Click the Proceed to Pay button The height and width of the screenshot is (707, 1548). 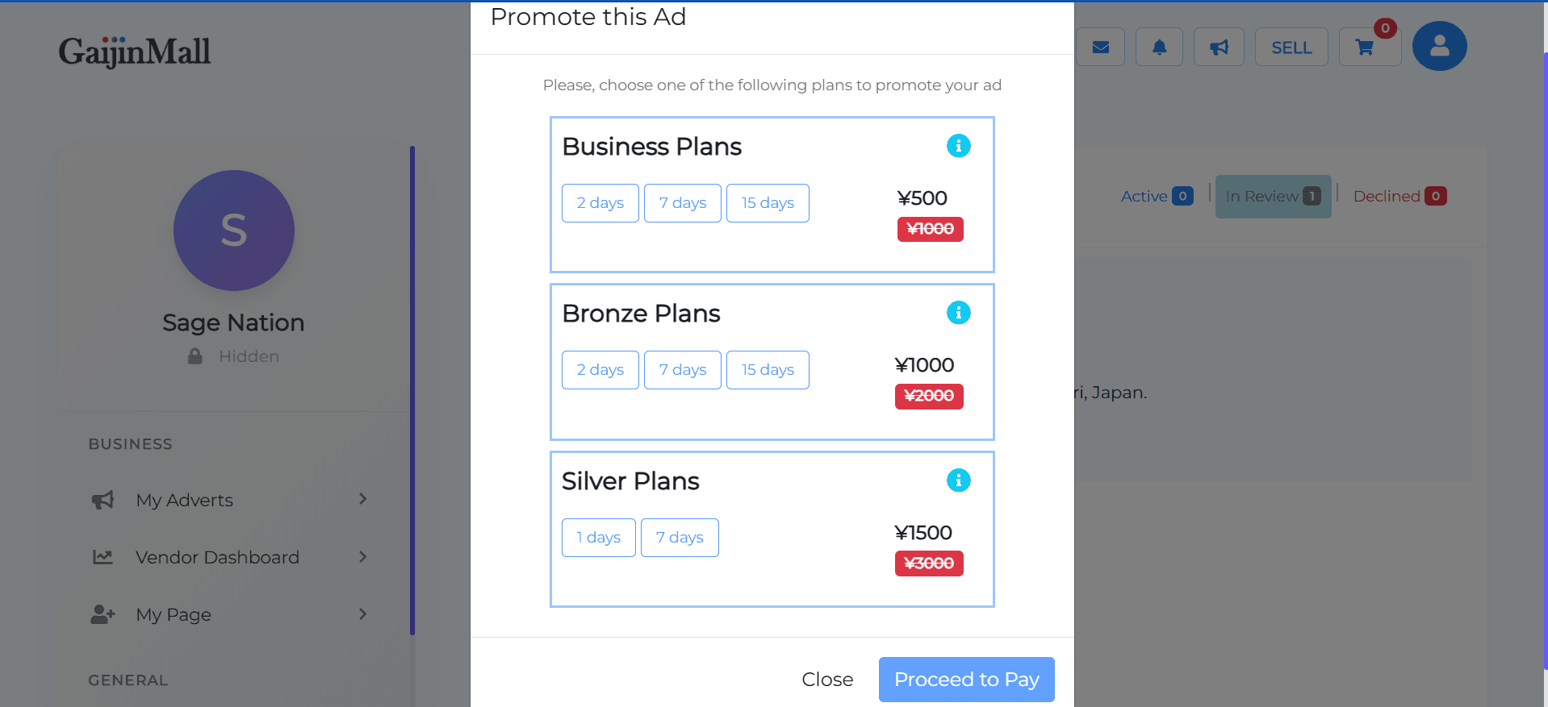966,679
